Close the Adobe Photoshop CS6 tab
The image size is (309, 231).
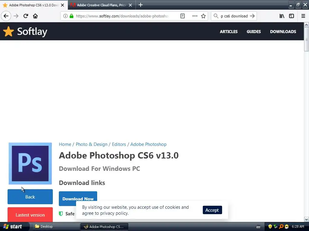62,5
